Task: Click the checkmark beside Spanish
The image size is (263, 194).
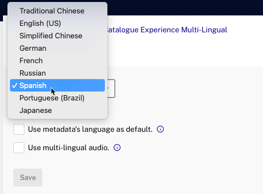Action: tap(15, 86)
